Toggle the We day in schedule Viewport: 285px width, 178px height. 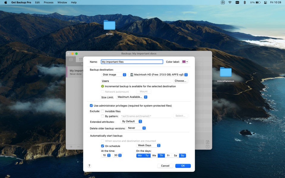click(x=154, y=155)
